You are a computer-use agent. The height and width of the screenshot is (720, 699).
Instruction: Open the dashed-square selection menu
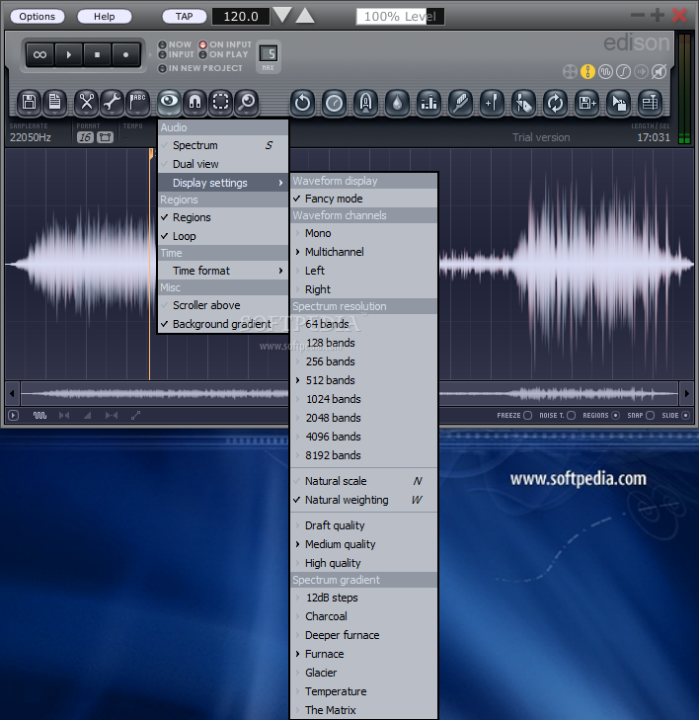pos(221,103)
